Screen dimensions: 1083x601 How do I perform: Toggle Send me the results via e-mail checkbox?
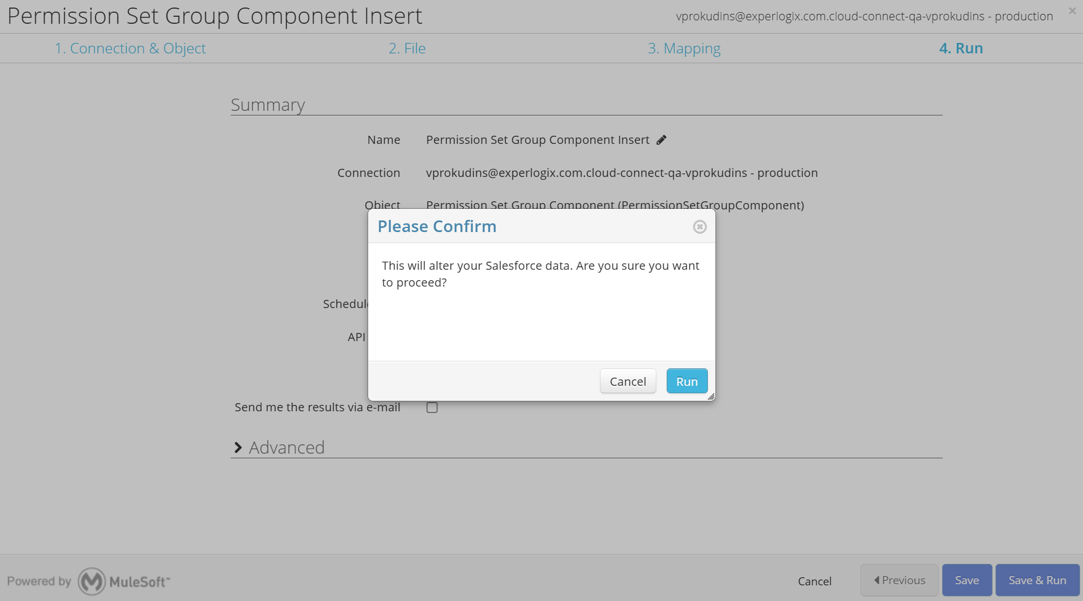(432, 407)
